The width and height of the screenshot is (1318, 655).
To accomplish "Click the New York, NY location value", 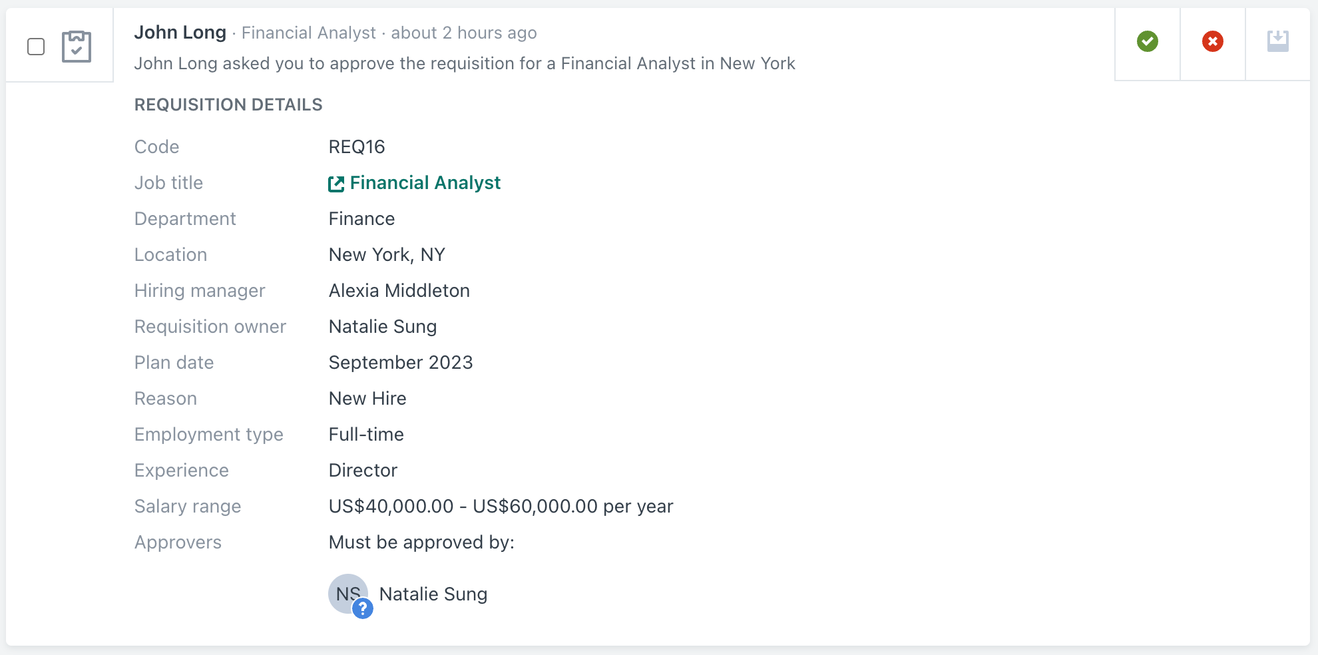I will (386, 255).
